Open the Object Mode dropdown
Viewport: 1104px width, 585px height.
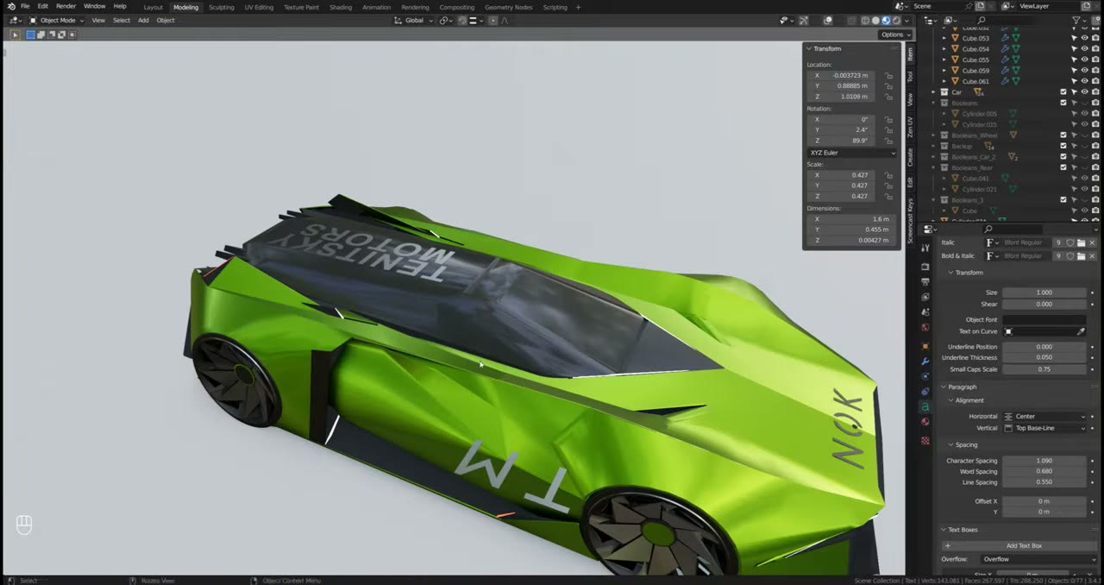(x=56, y=20)
